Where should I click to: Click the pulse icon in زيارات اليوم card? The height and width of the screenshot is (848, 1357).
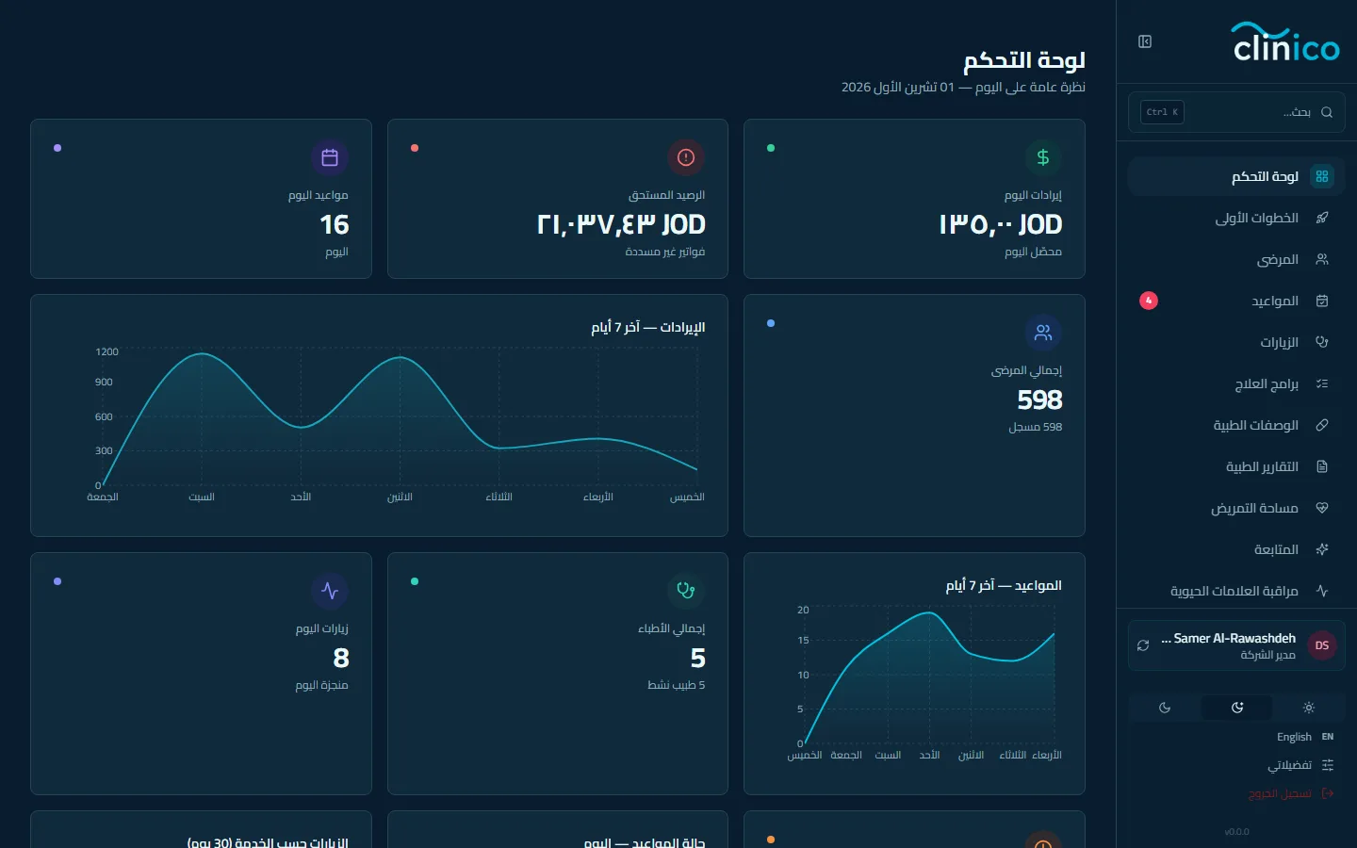click(x=330, y=591)
